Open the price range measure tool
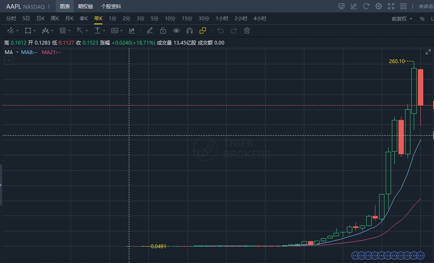The image size is (434, 263). point(97,31)
